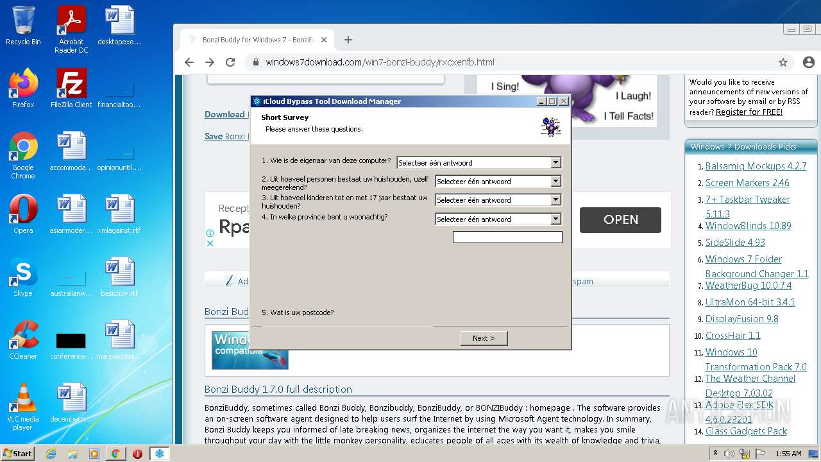Open the Screen Markers 2.46 link

[747, 182]
